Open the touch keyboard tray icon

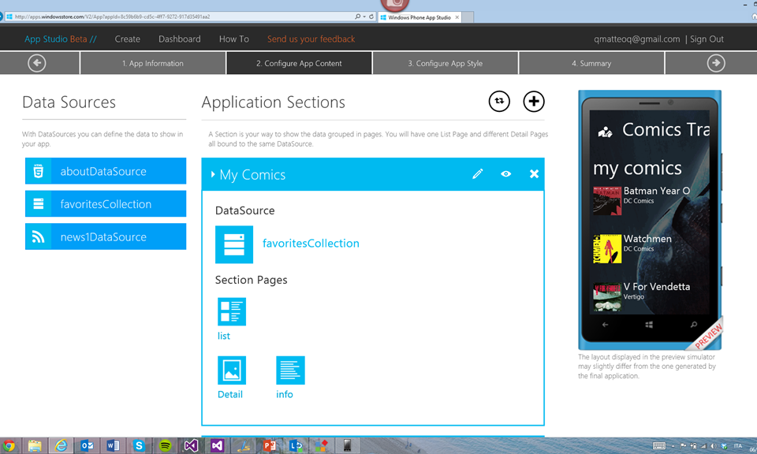click(x=659, y=446)
